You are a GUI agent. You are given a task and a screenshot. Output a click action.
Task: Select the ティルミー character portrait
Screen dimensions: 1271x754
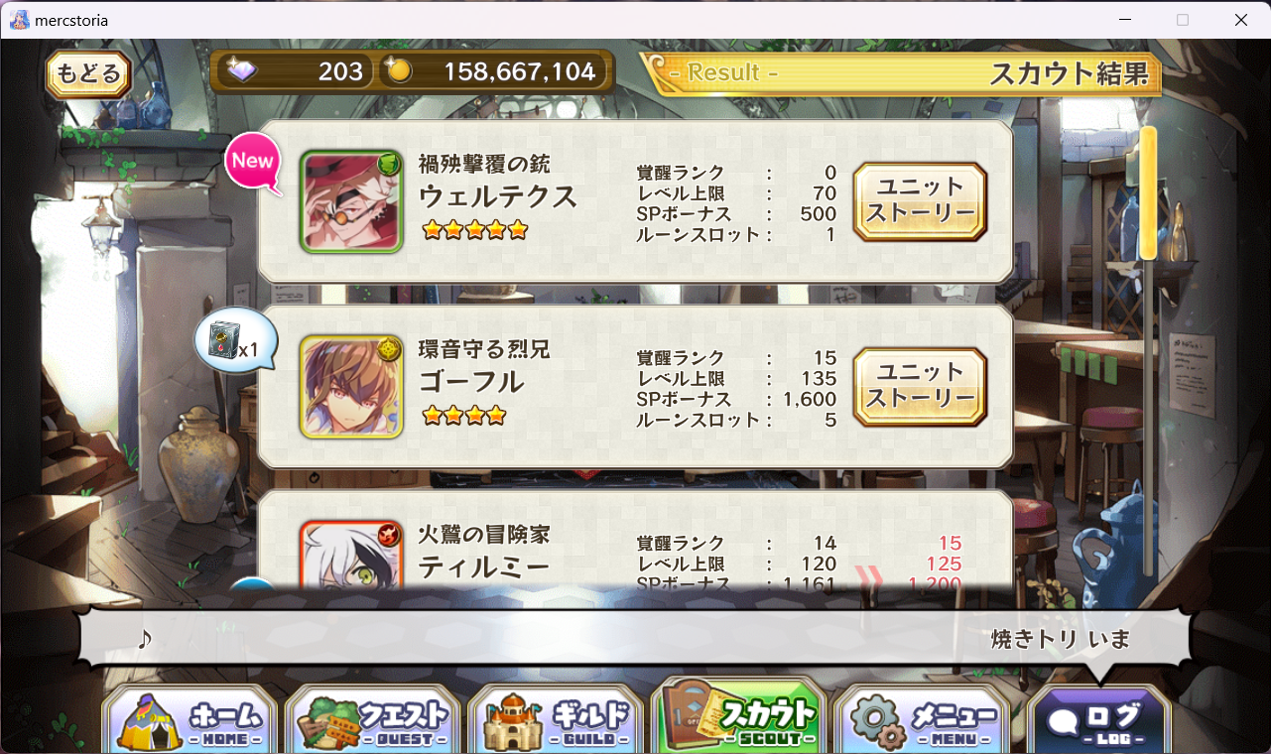(x=351, y=554)
